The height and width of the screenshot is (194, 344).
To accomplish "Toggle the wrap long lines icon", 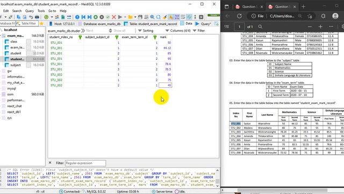I will tap(183, 17).
